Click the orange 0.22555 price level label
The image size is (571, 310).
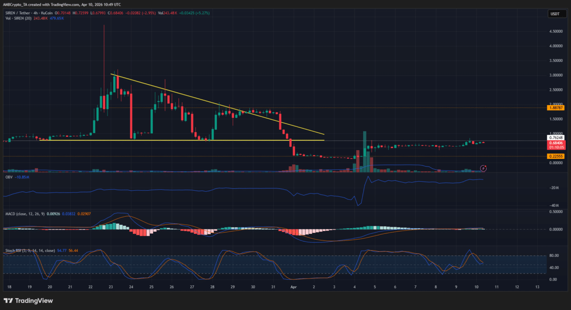pyautogui.click(x=556, y=155)
